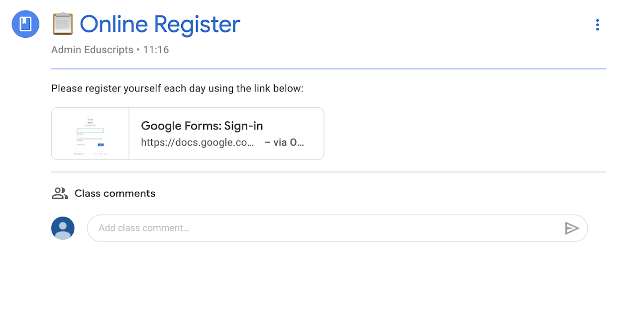Click the Class comments heading
Screen dimensions: 637x315
(x=115, y=193)
